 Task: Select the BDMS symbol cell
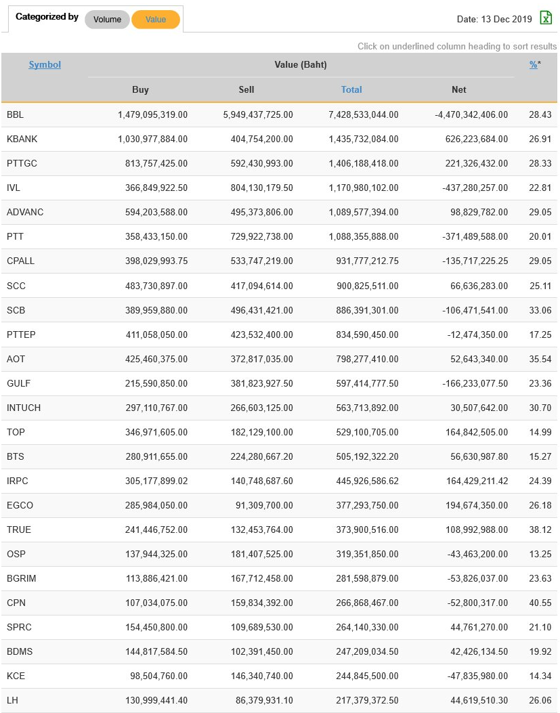click(20, 651)
